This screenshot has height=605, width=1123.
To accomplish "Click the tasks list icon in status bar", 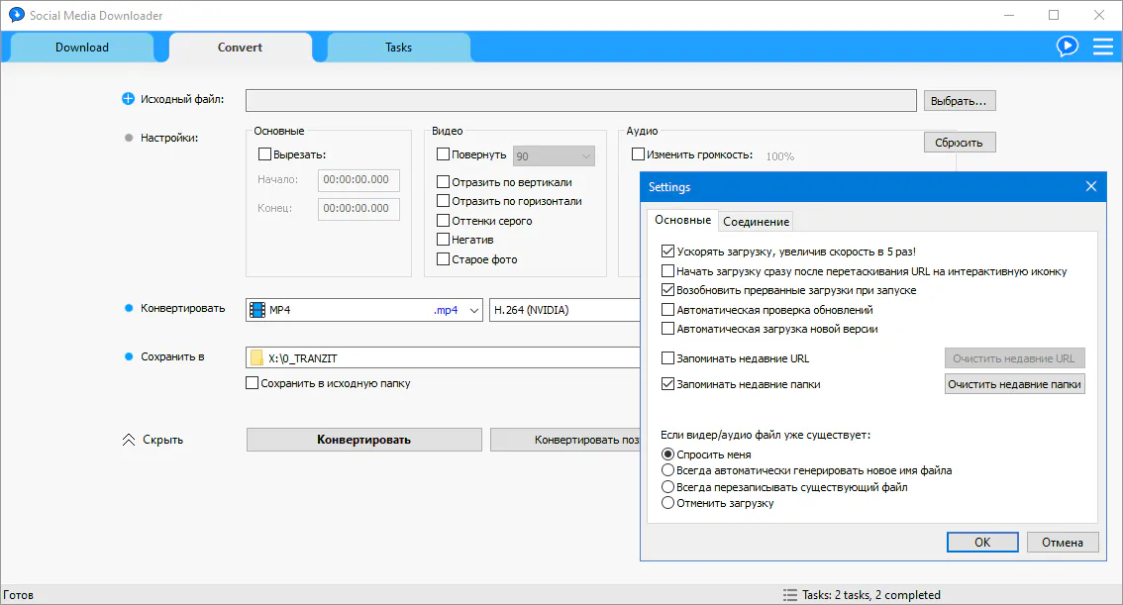I will pyautogui.click(x=789, y=595).
